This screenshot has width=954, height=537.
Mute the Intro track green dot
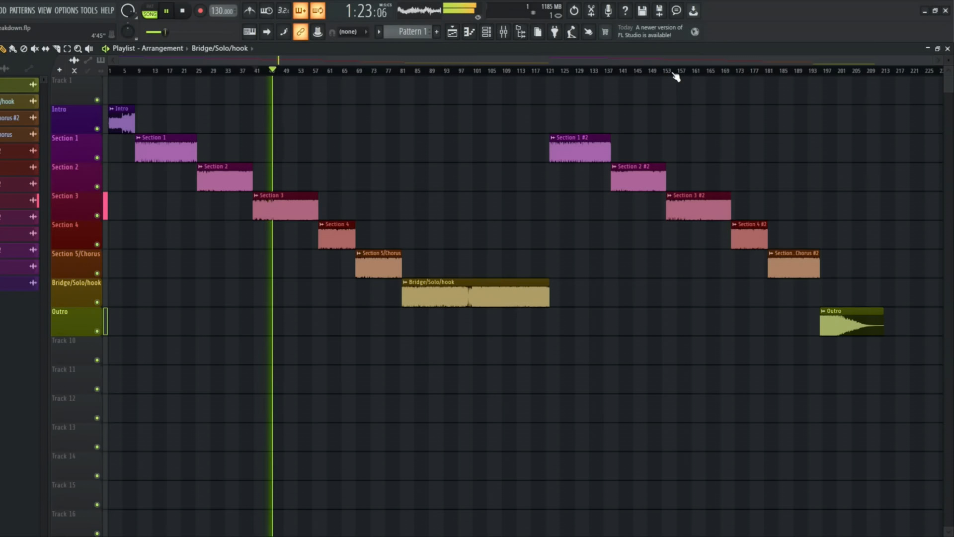(x=97, y=129)
